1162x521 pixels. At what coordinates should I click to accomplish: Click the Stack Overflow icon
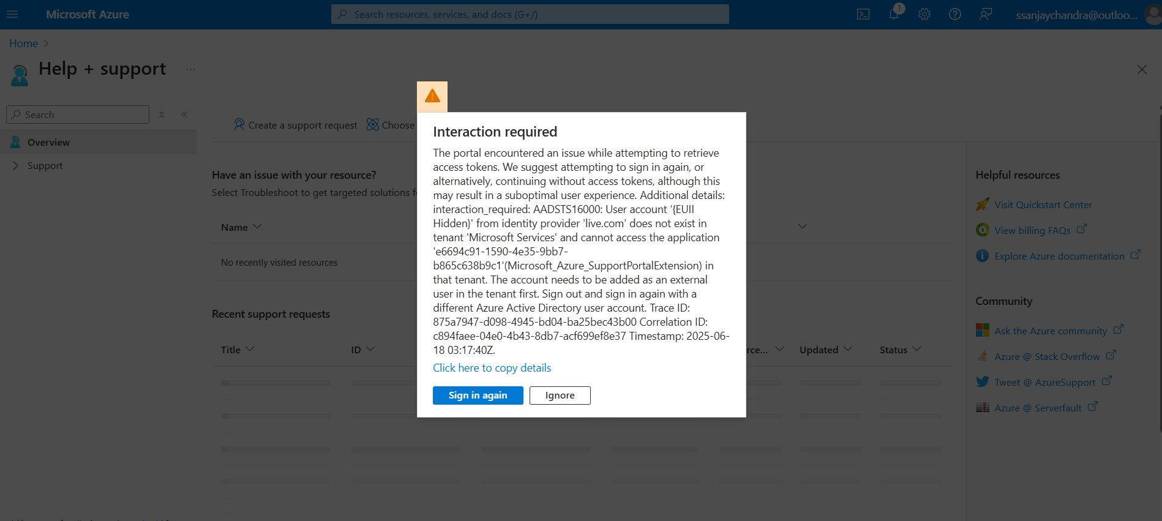point(982,356)
